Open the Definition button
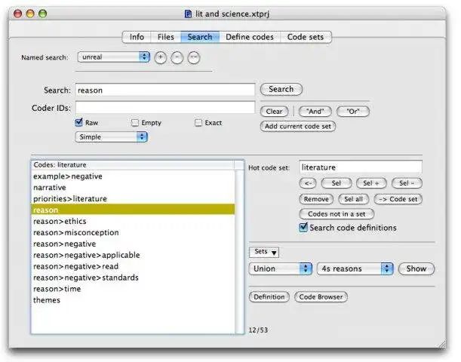461x362 pixels. click(269, 297)
